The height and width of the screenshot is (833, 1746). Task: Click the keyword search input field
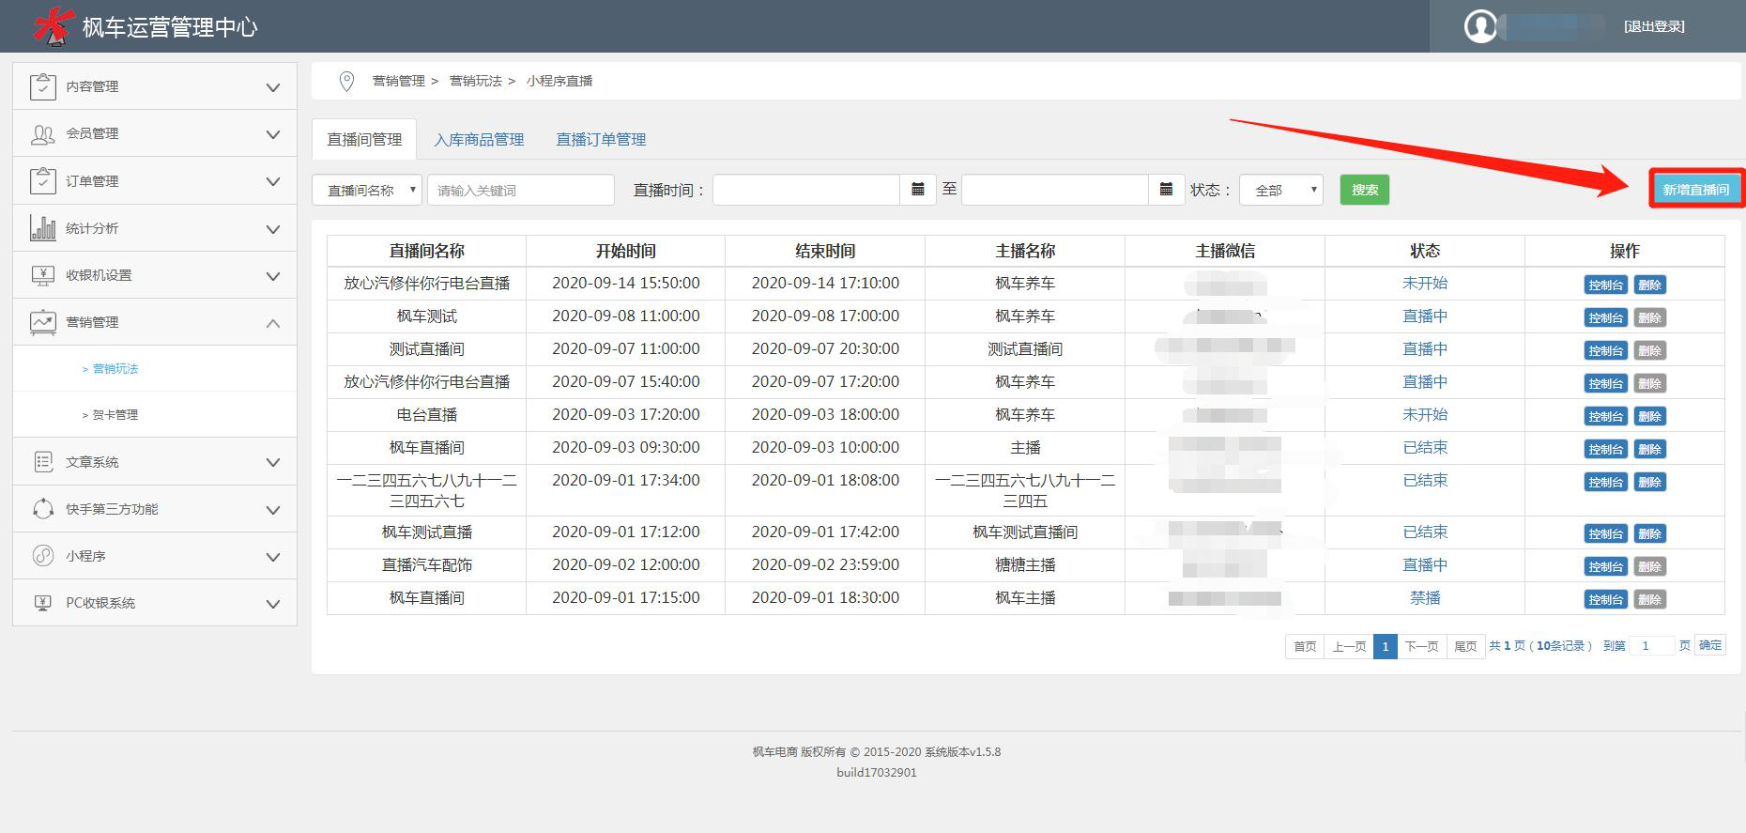521,190
